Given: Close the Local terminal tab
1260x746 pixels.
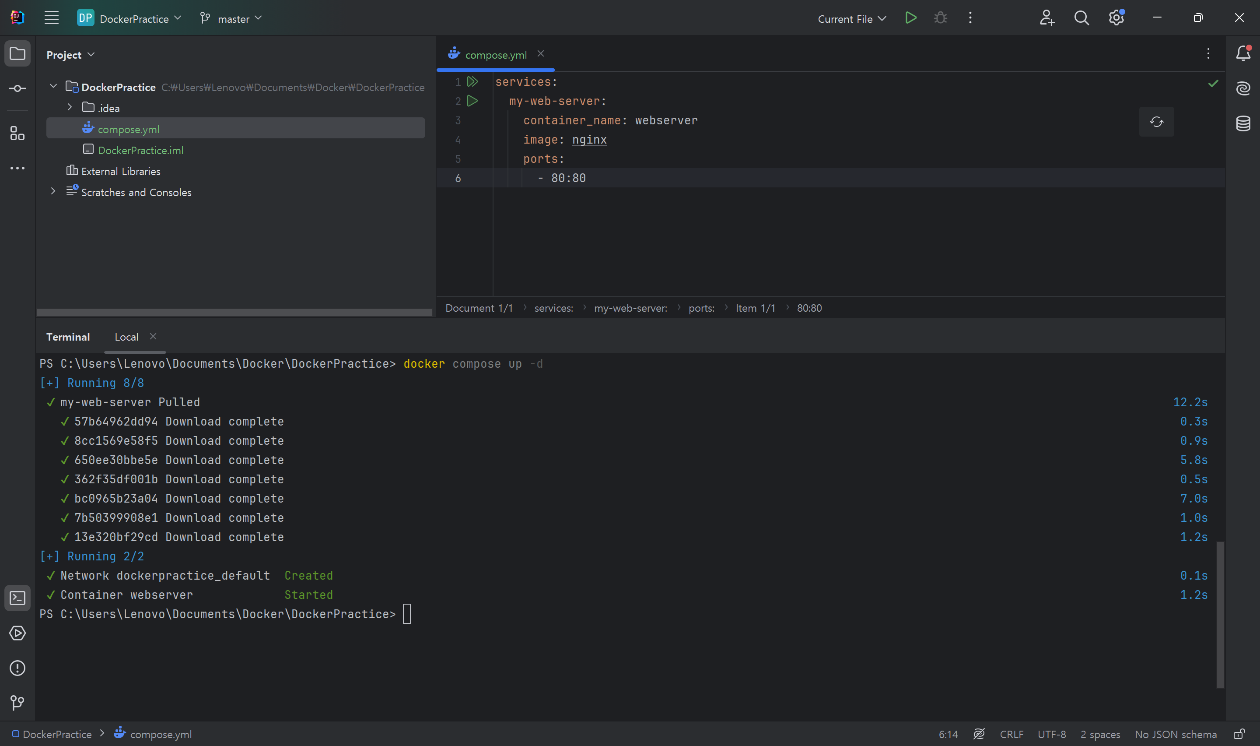Looking at the screenshot, I should point(153,336).
